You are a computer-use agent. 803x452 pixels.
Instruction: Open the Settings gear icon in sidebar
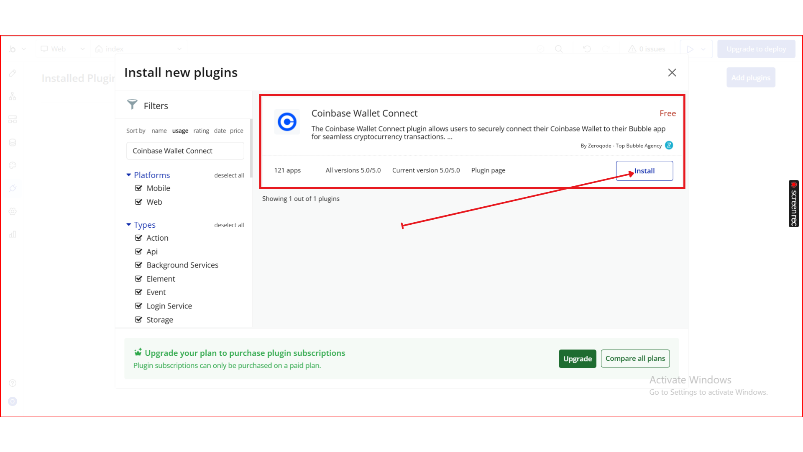pos(13,211)
